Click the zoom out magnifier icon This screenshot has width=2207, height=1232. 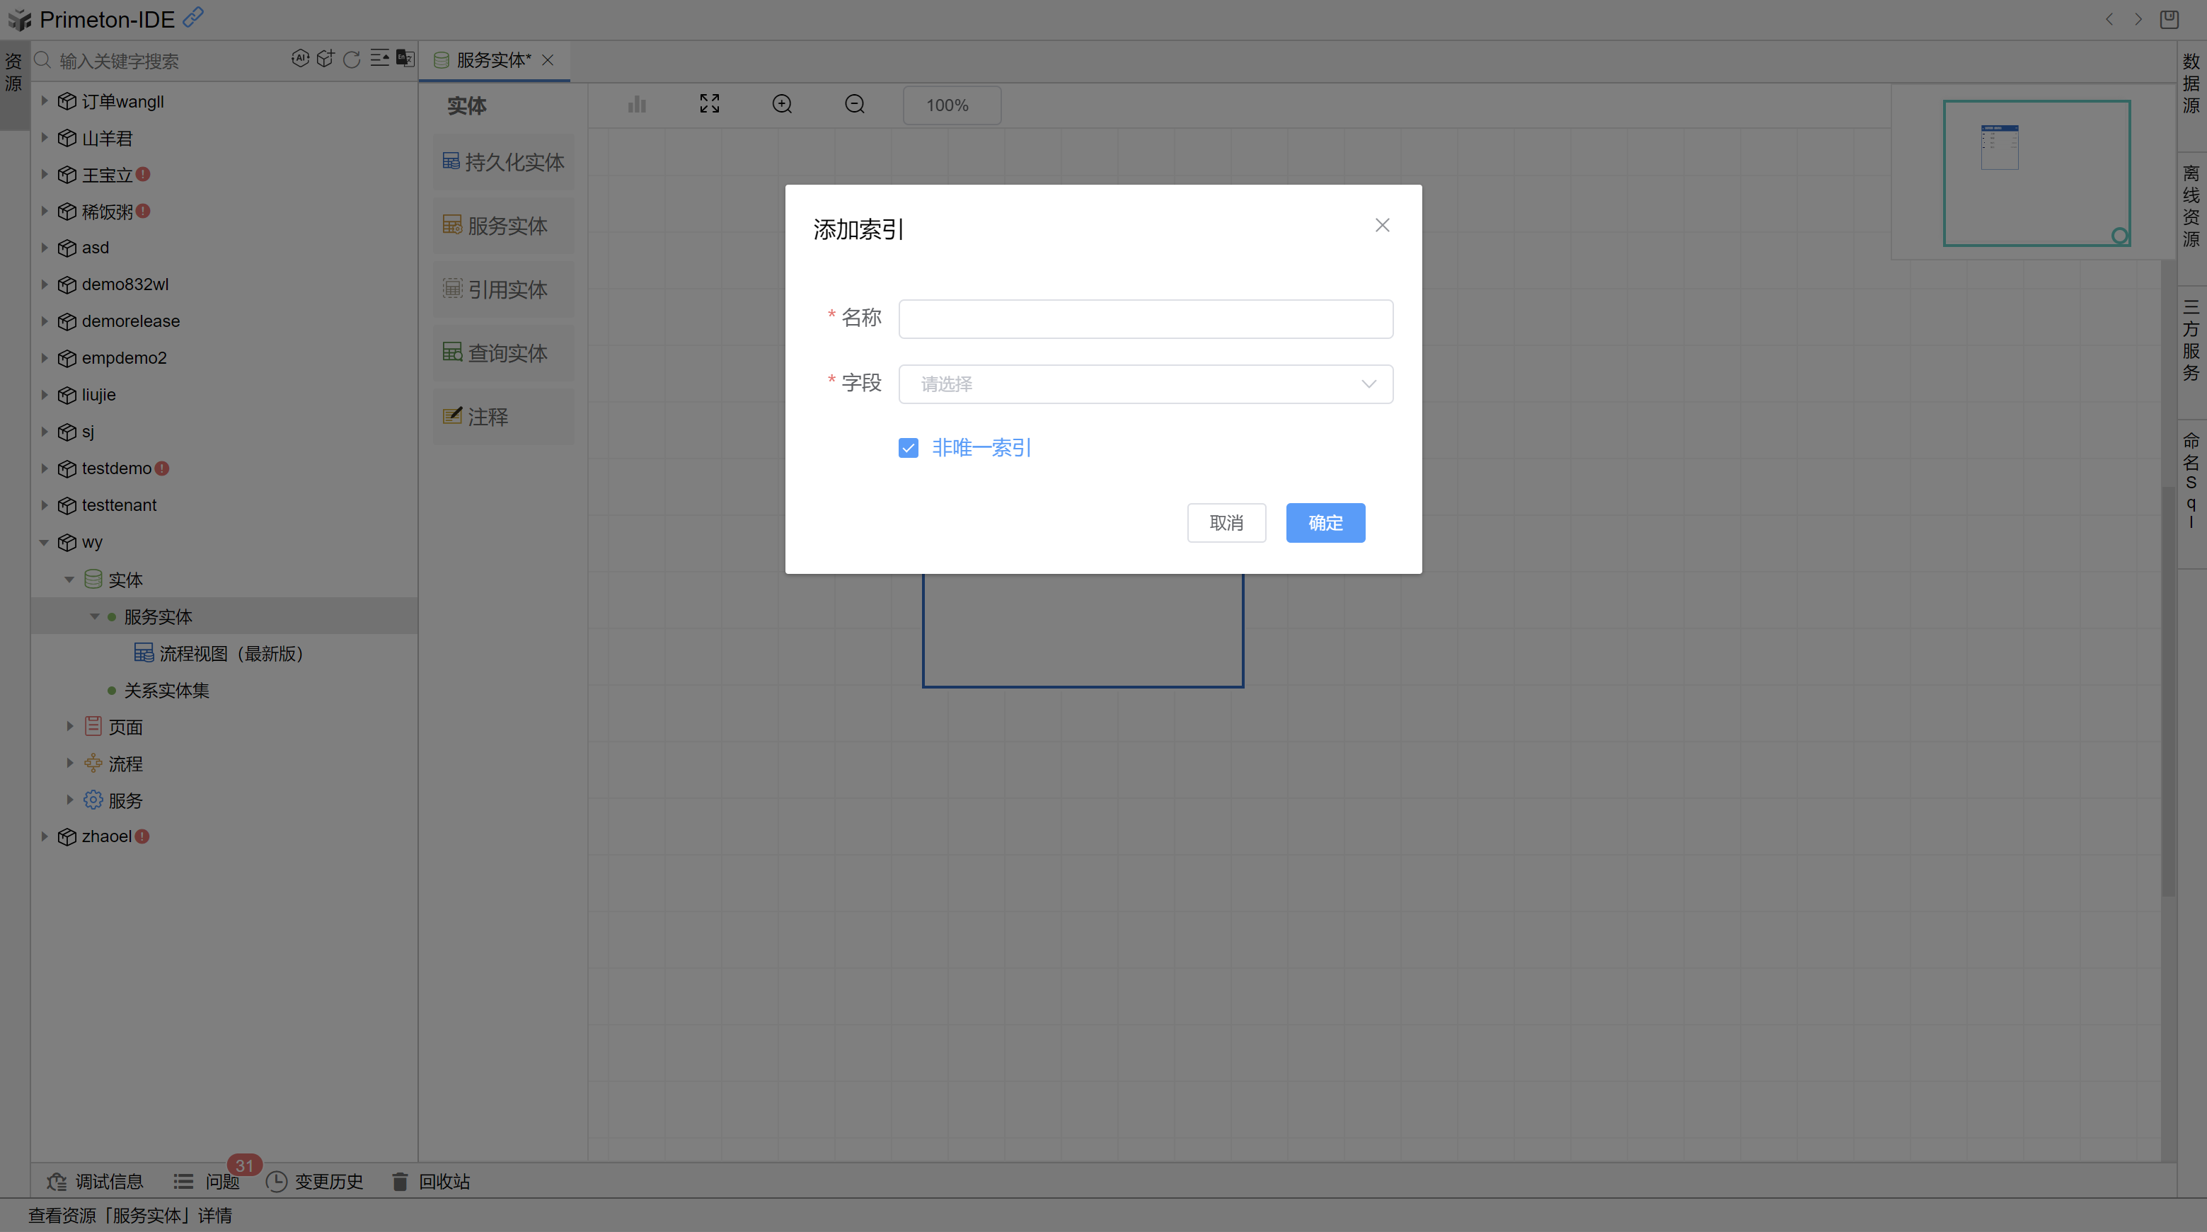854,105
